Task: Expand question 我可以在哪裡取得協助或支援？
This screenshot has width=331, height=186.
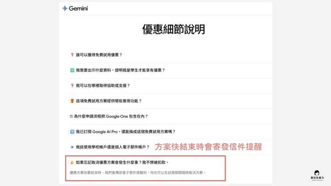Action: coord(102,86)
